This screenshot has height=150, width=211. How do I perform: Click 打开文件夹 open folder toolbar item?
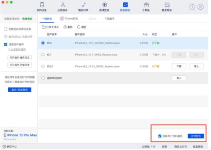pos(51,27)
